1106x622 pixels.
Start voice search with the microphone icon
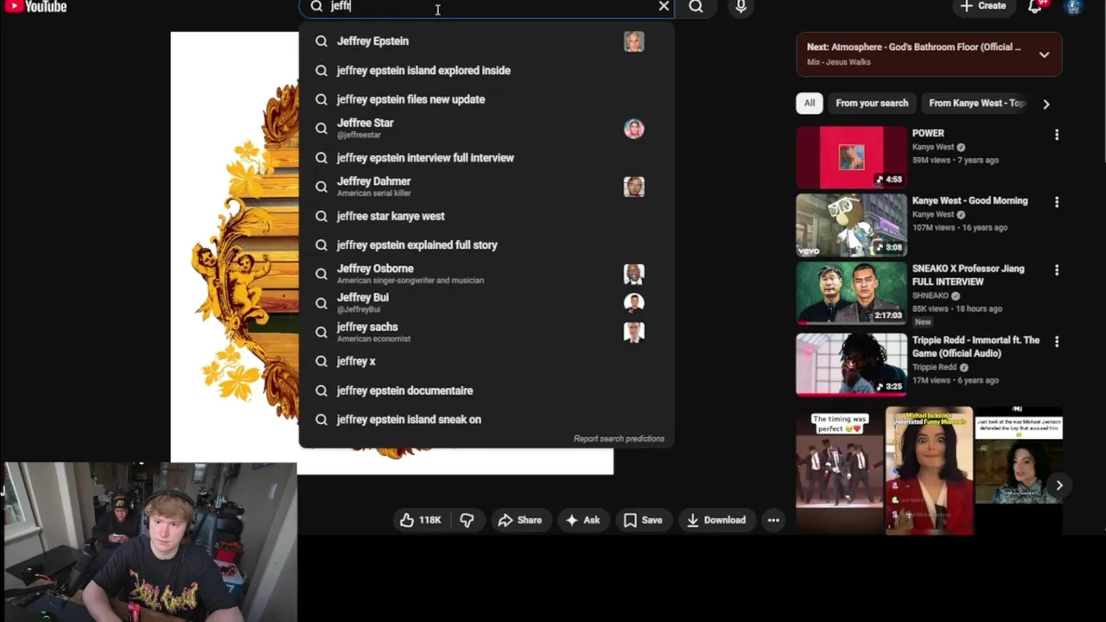click(x=741, y=7)
